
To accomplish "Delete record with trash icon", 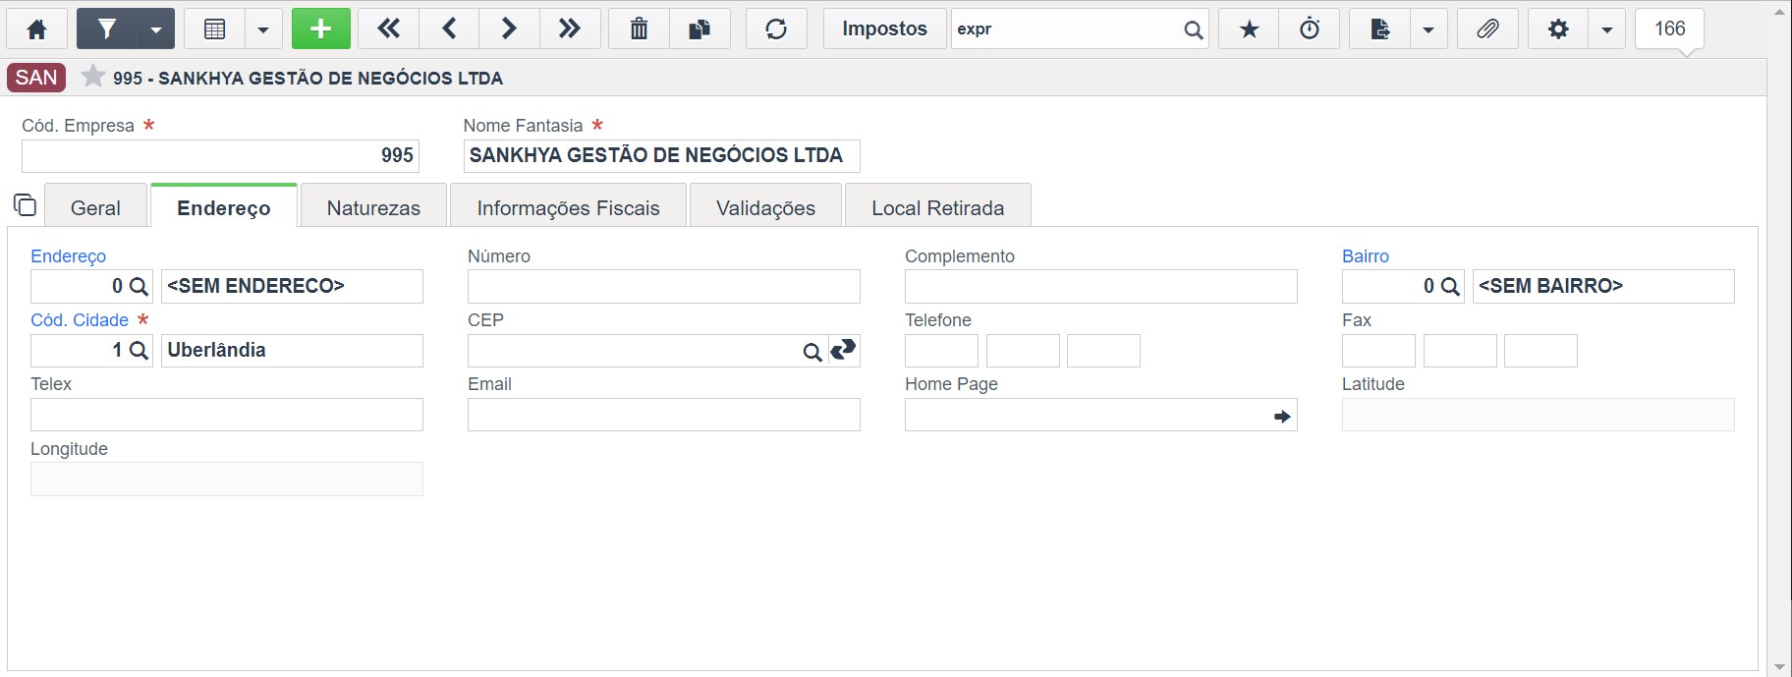I will point(639,29).
